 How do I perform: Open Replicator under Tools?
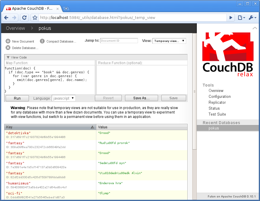click(217, 103)
